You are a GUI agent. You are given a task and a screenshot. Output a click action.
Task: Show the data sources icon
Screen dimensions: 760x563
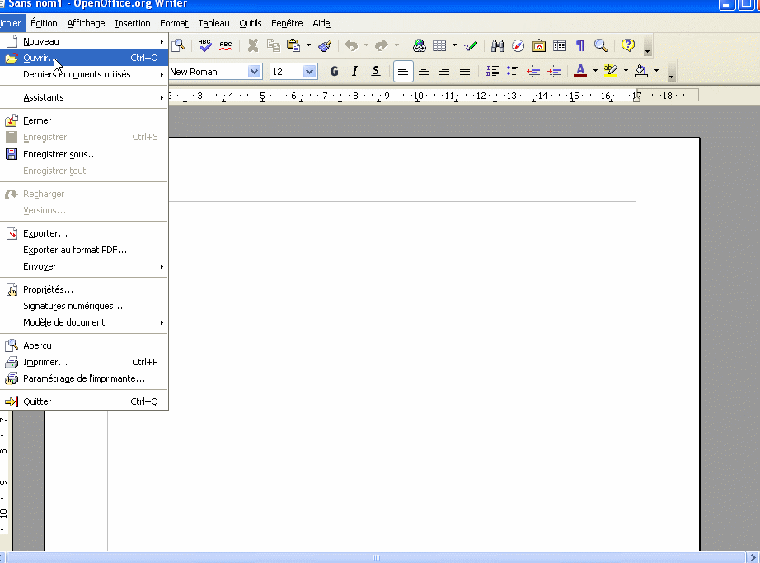(560, 45)
